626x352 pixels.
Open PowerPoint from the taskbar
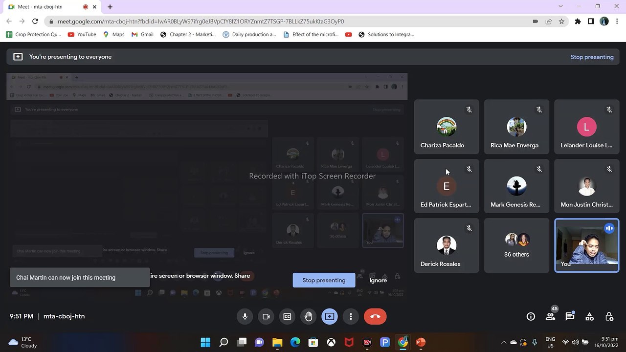coord(421,342)
